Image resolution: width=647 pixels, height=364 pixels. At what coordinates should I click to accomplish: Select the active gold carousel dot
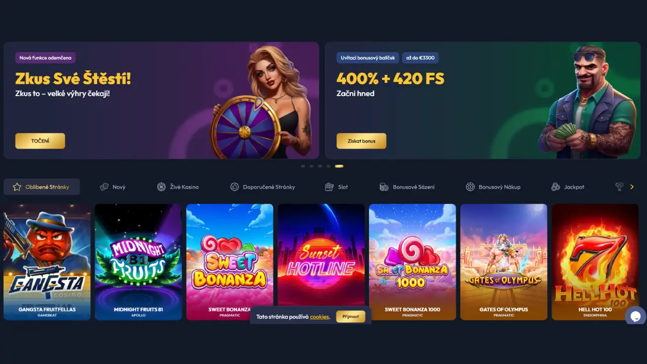click(339, 166)
